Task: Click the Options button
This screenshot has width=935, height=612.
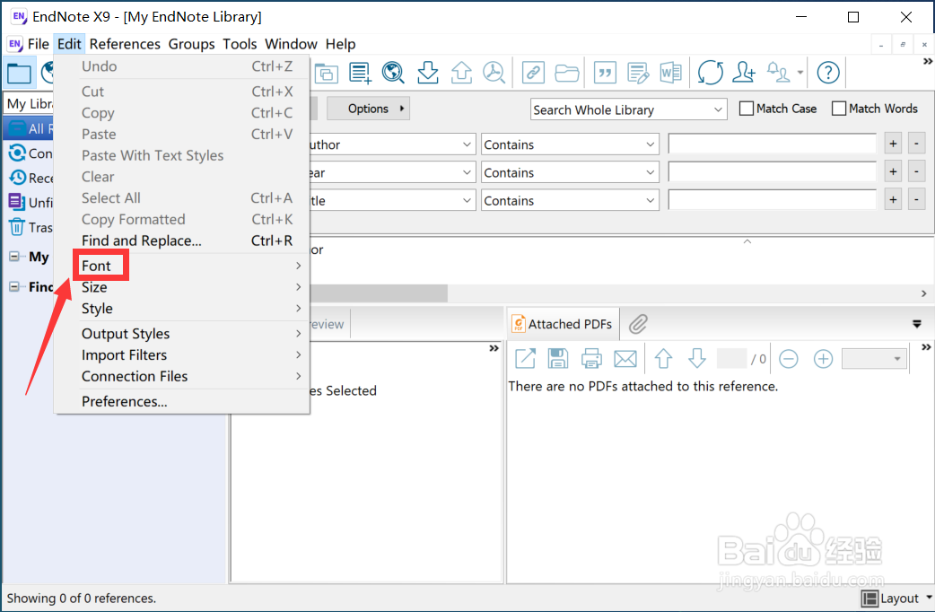Action: coord(368,109)
